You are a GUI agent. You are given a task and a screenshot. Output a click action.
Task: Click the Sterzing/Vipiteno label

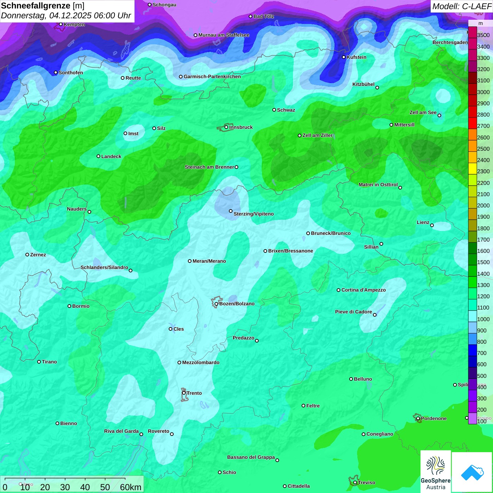coord(254,214)
